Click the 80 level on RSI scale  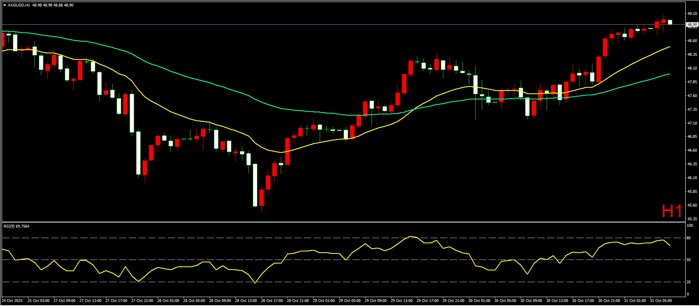[688, 238]
